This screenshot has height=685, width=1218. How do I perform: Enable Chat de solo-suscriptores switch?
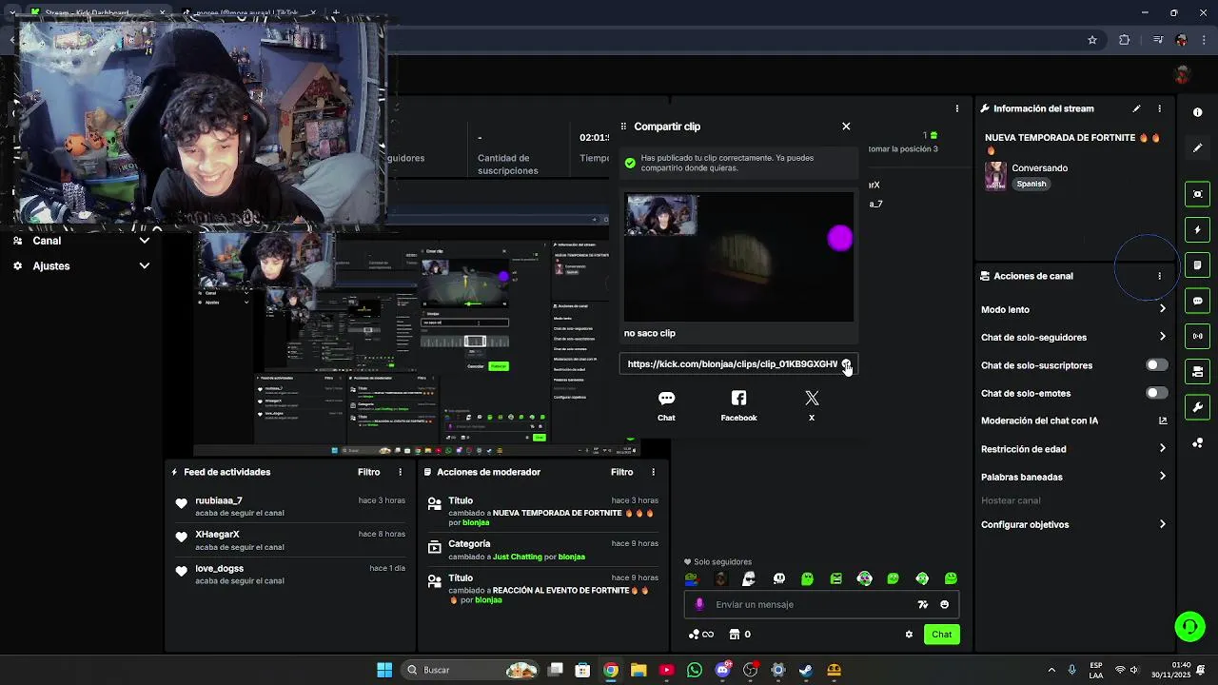pos(1155,365)
